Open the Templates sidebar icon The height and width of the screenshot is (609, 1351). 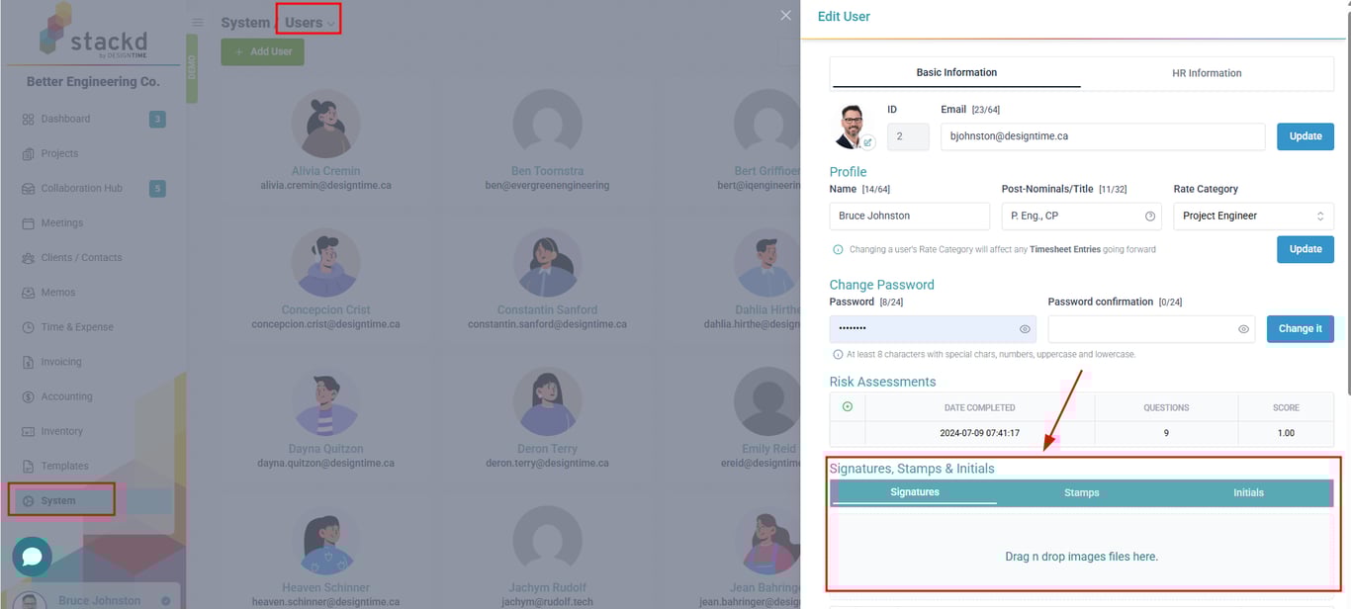[x=28, y=466]
